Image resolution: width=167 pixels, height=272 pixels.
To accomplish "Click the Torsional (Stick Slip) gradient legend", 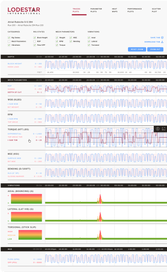I will pyautogui.click(x=30, y=235).
